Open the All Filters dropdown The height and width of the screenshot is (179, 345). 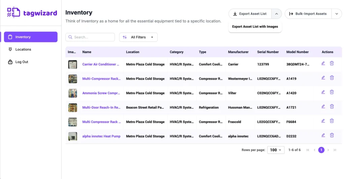tap(138, 37)
